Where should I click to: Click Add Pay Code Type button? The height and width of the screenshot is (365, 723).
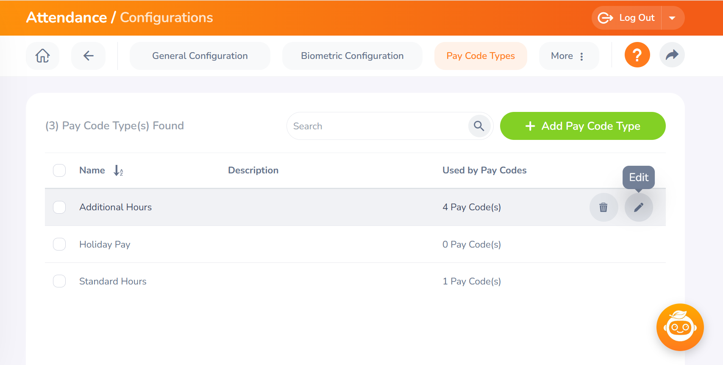click(x=583, y=126)
